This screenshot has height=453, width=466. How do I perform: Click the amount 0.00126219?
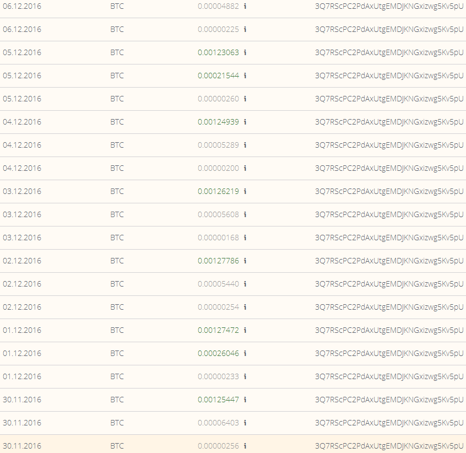click(x=219, y=191)
